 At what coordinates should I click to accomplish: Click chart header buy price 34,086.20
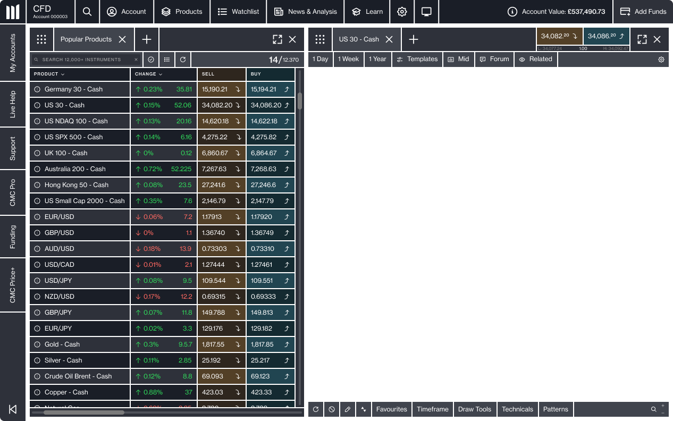(607, 36)
